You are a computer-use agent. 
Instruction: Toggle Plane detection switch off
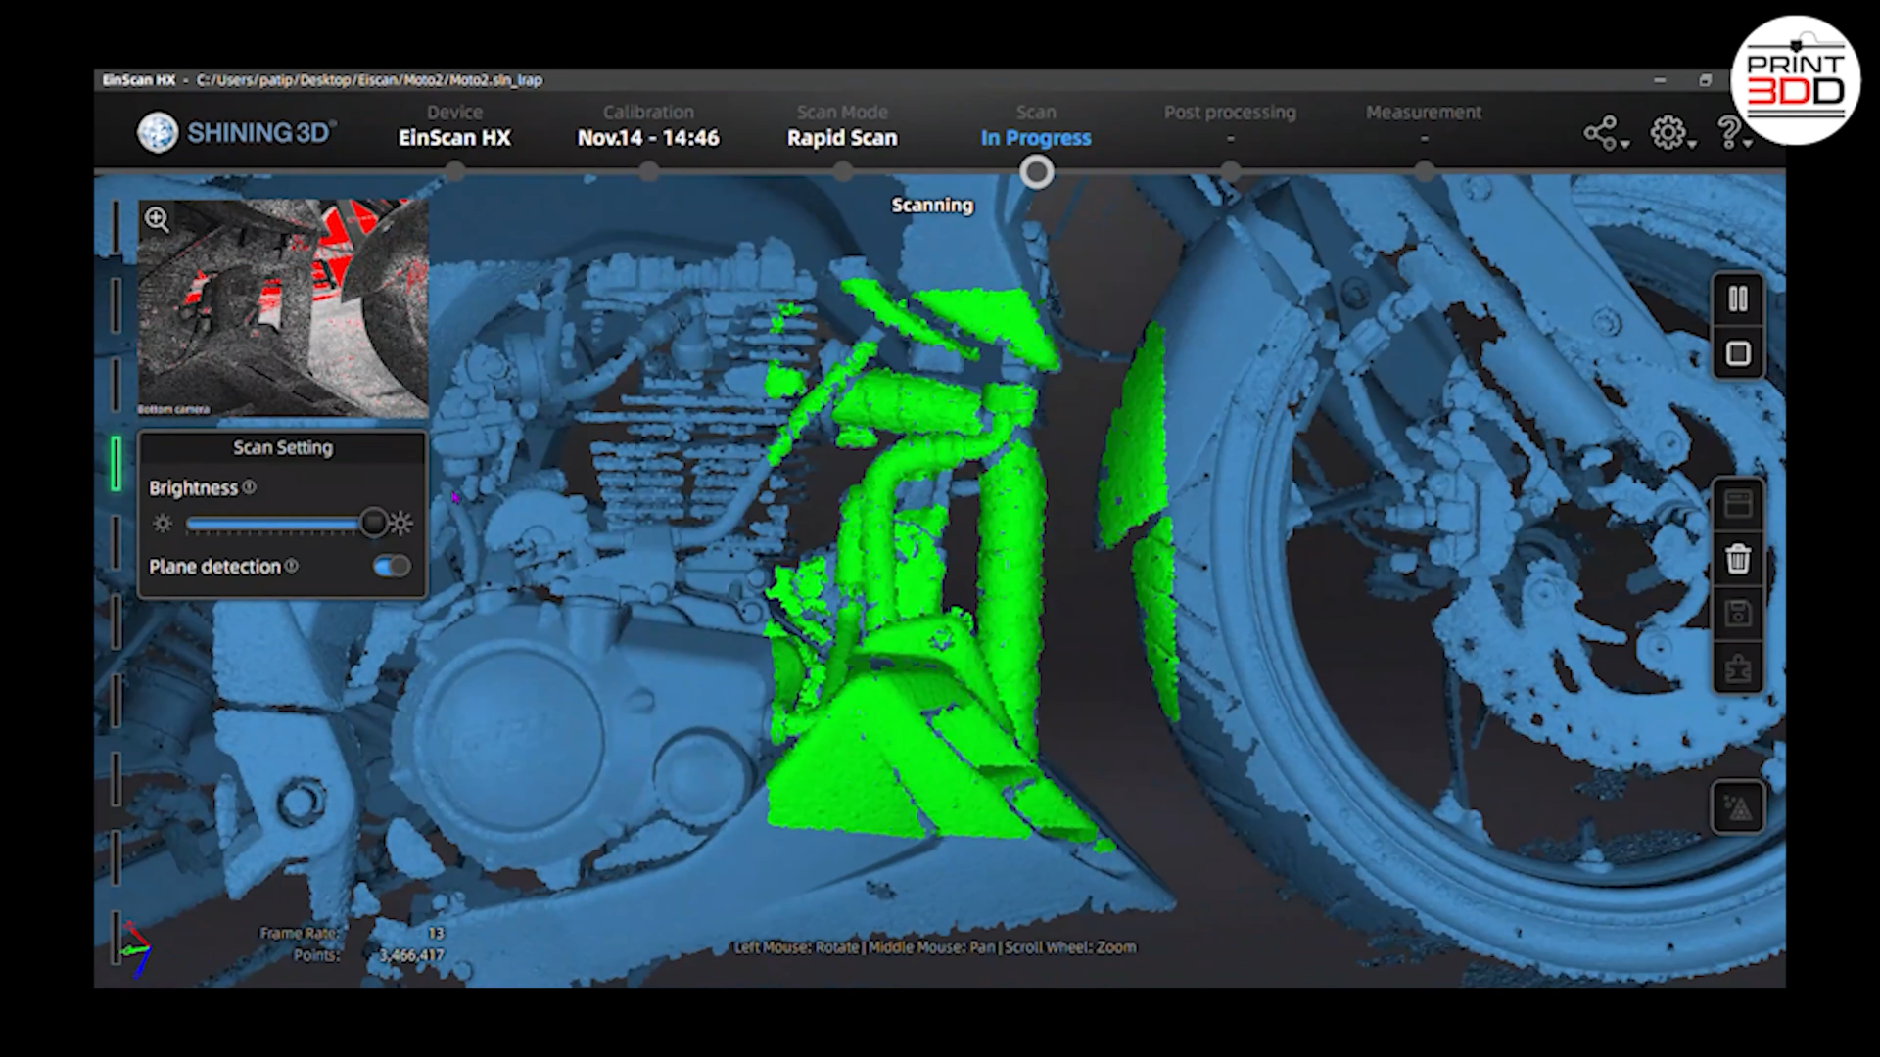[x=392, y=567]
